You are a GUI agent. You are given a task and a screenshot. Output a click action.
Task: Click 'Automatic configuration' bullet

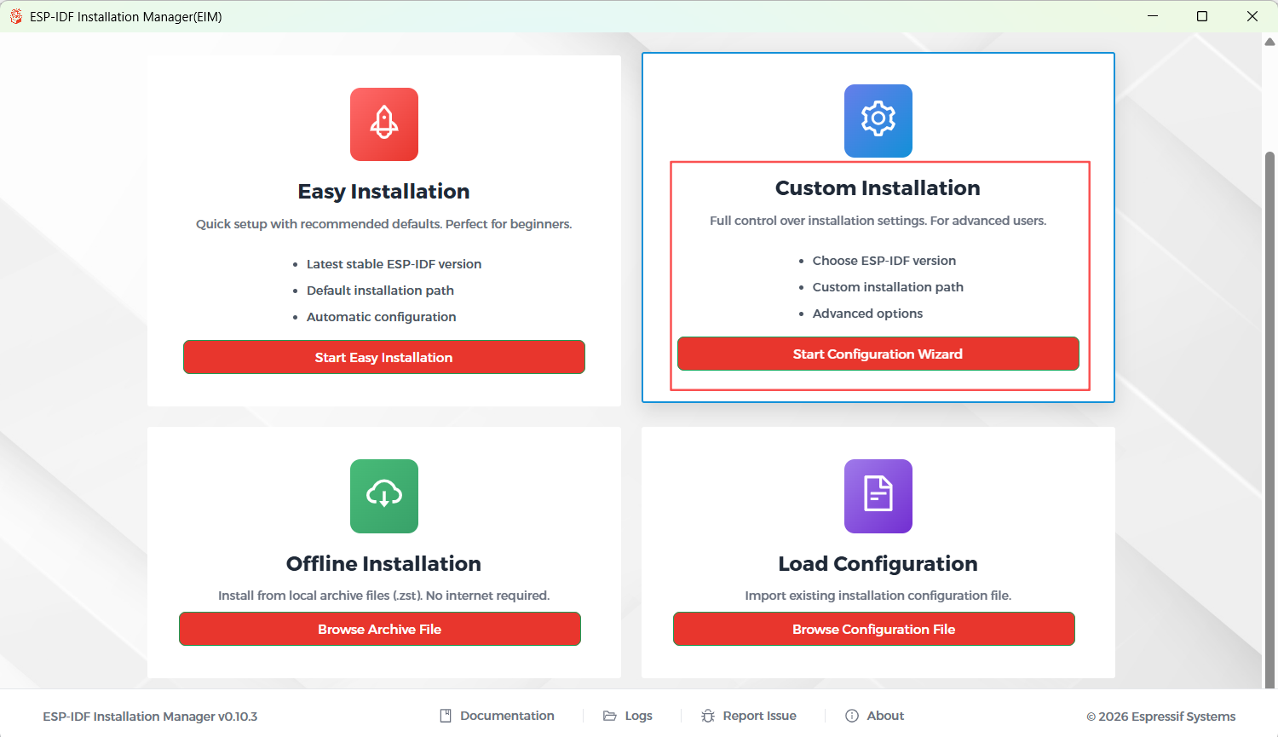pyautogui.click(x=381, y=317)
